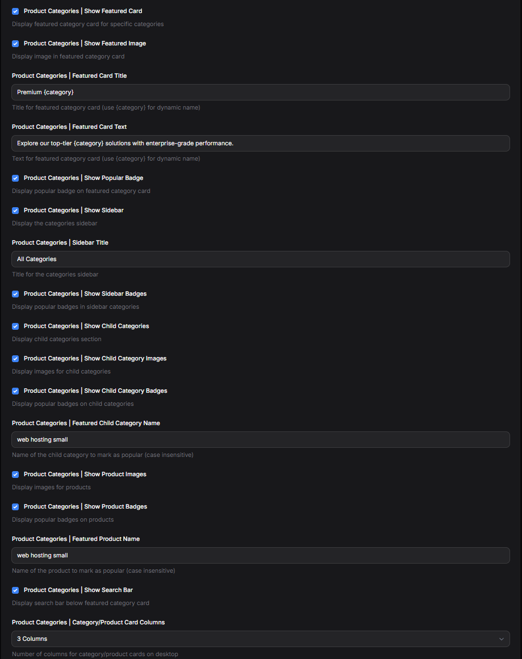This screenshot has height=659, width=522.
Task: Uncheck Show Child Category Images
Action: coord(15,359)
